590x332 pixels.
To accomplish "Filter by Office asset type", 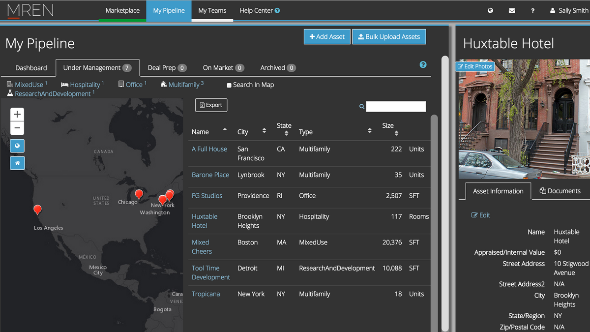I will click(x=132, y=85).
